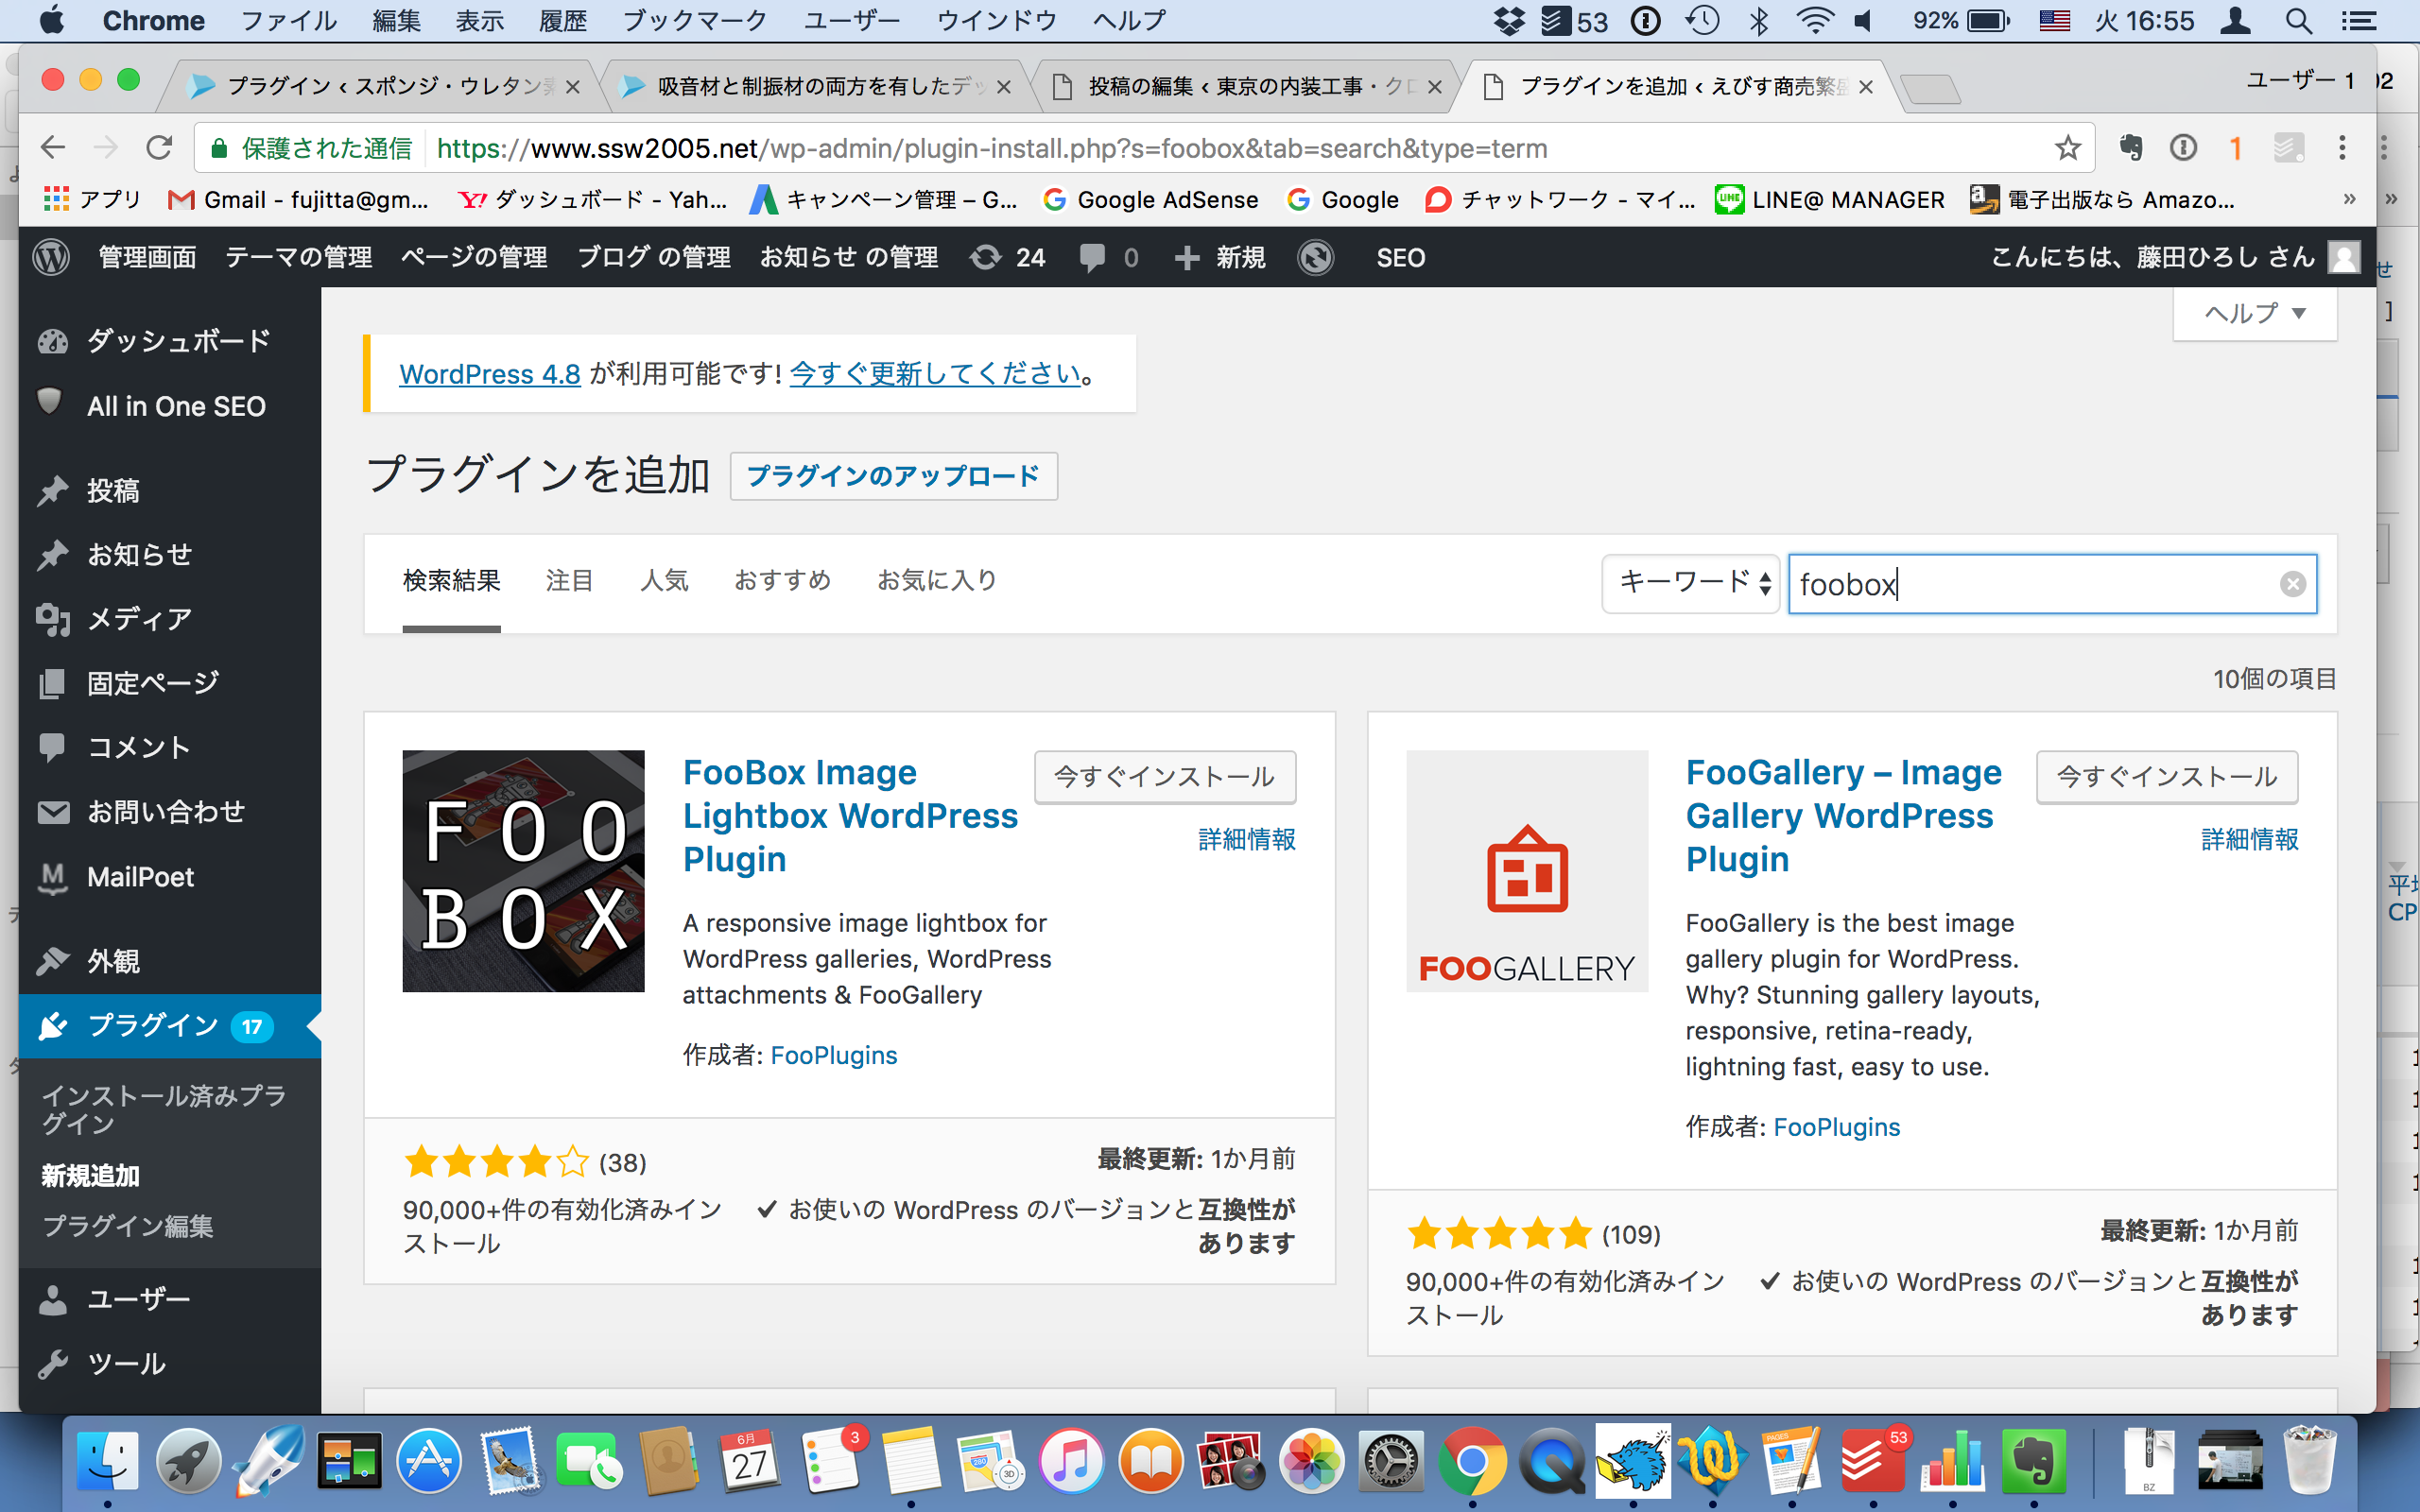Open Gmail bookmark in bookmarks bar
This screenshot has height=1512, width=2420.
298,200
